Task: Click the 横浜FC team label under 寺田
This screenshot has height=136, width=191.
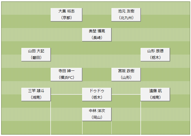Action: pos(67,77)
